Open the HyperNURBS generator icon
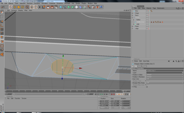This screenshot has height=113, width=184. coord(69,7)
